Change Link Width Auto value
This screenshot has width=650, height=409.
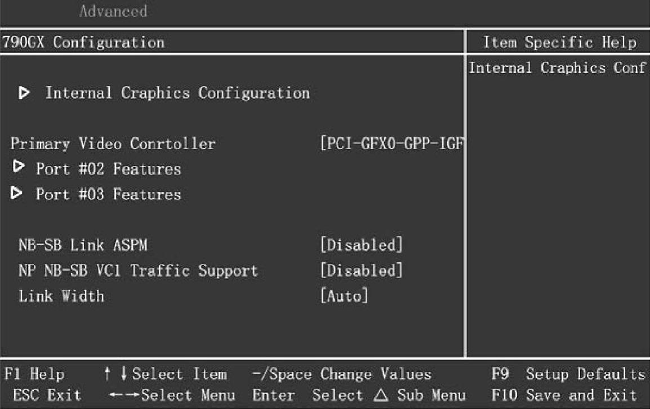coord(344,296)
